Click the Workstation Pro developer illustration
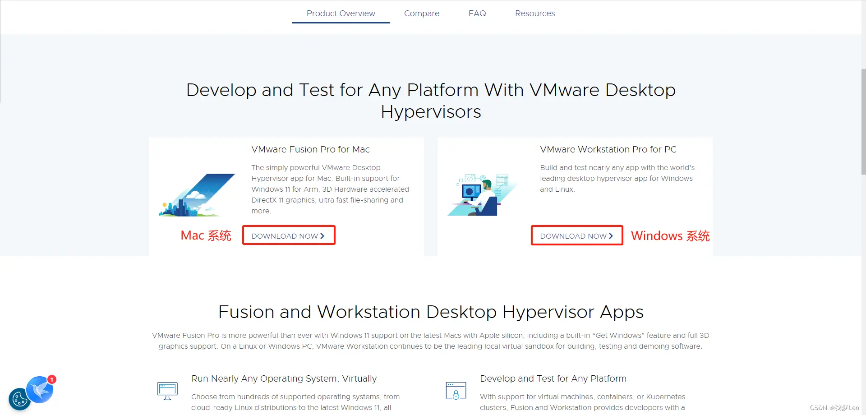This screenshot has height=415, width=866. click(482, 195)
